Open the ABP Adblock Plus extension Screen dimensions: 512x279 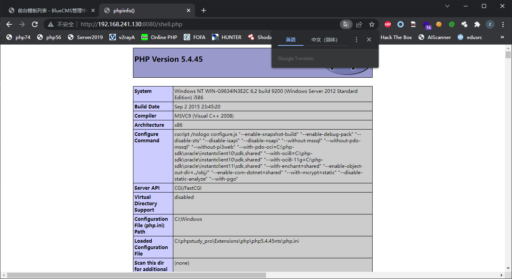coord(388,24)
